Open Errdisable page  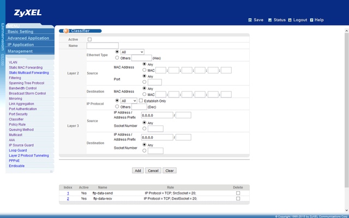pos(17,166)
